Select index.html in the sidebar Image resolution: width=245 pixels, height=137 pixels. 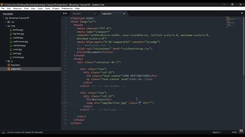[x=16, y=69]
